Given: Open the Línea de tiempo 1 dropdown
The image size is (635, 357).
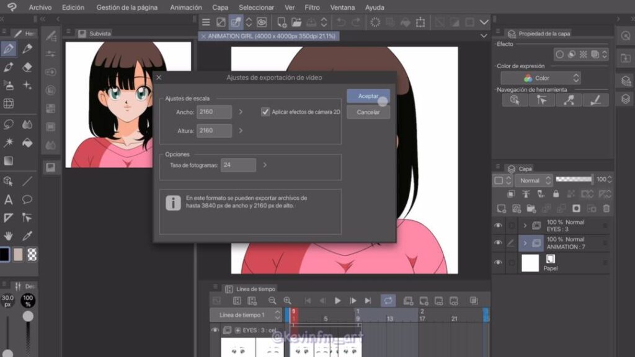Looking at the screenshot, I should click(246, 315).
